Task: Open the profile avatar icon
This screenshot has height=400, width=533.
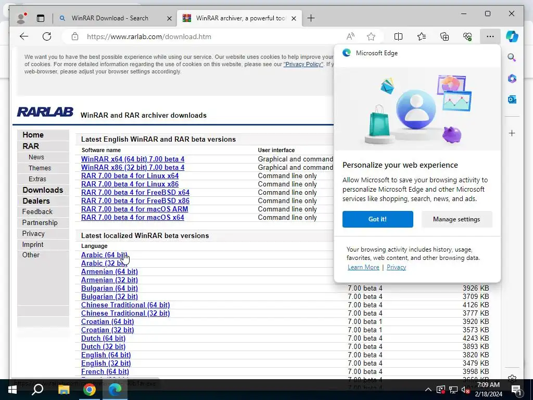Action: point(21,18)
